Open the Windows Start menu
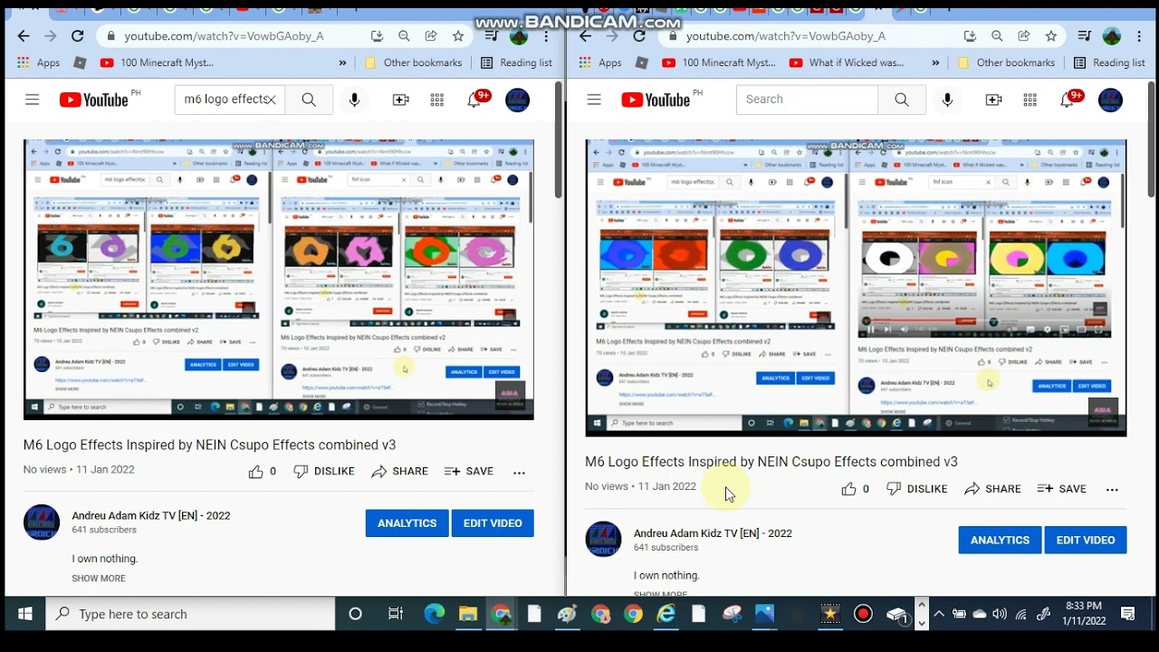The width and height of the screenshot is (1159, 652). [24, 614]
